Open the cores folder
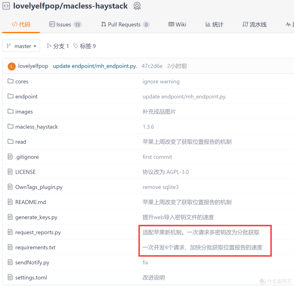This screenshot has height=287, width=294. pyautogui.click(x=22, y=82)
